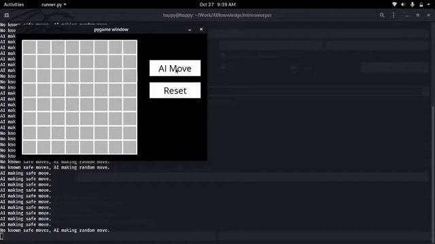Image resolution: width=435 pixels, height=244 pixels.
Task: Click the pygame window title text
Action: point(111,29)
